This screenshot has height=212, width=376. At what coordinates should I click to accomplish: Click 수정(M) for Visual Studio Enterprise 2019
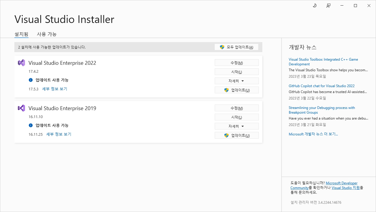pos(237,108)
